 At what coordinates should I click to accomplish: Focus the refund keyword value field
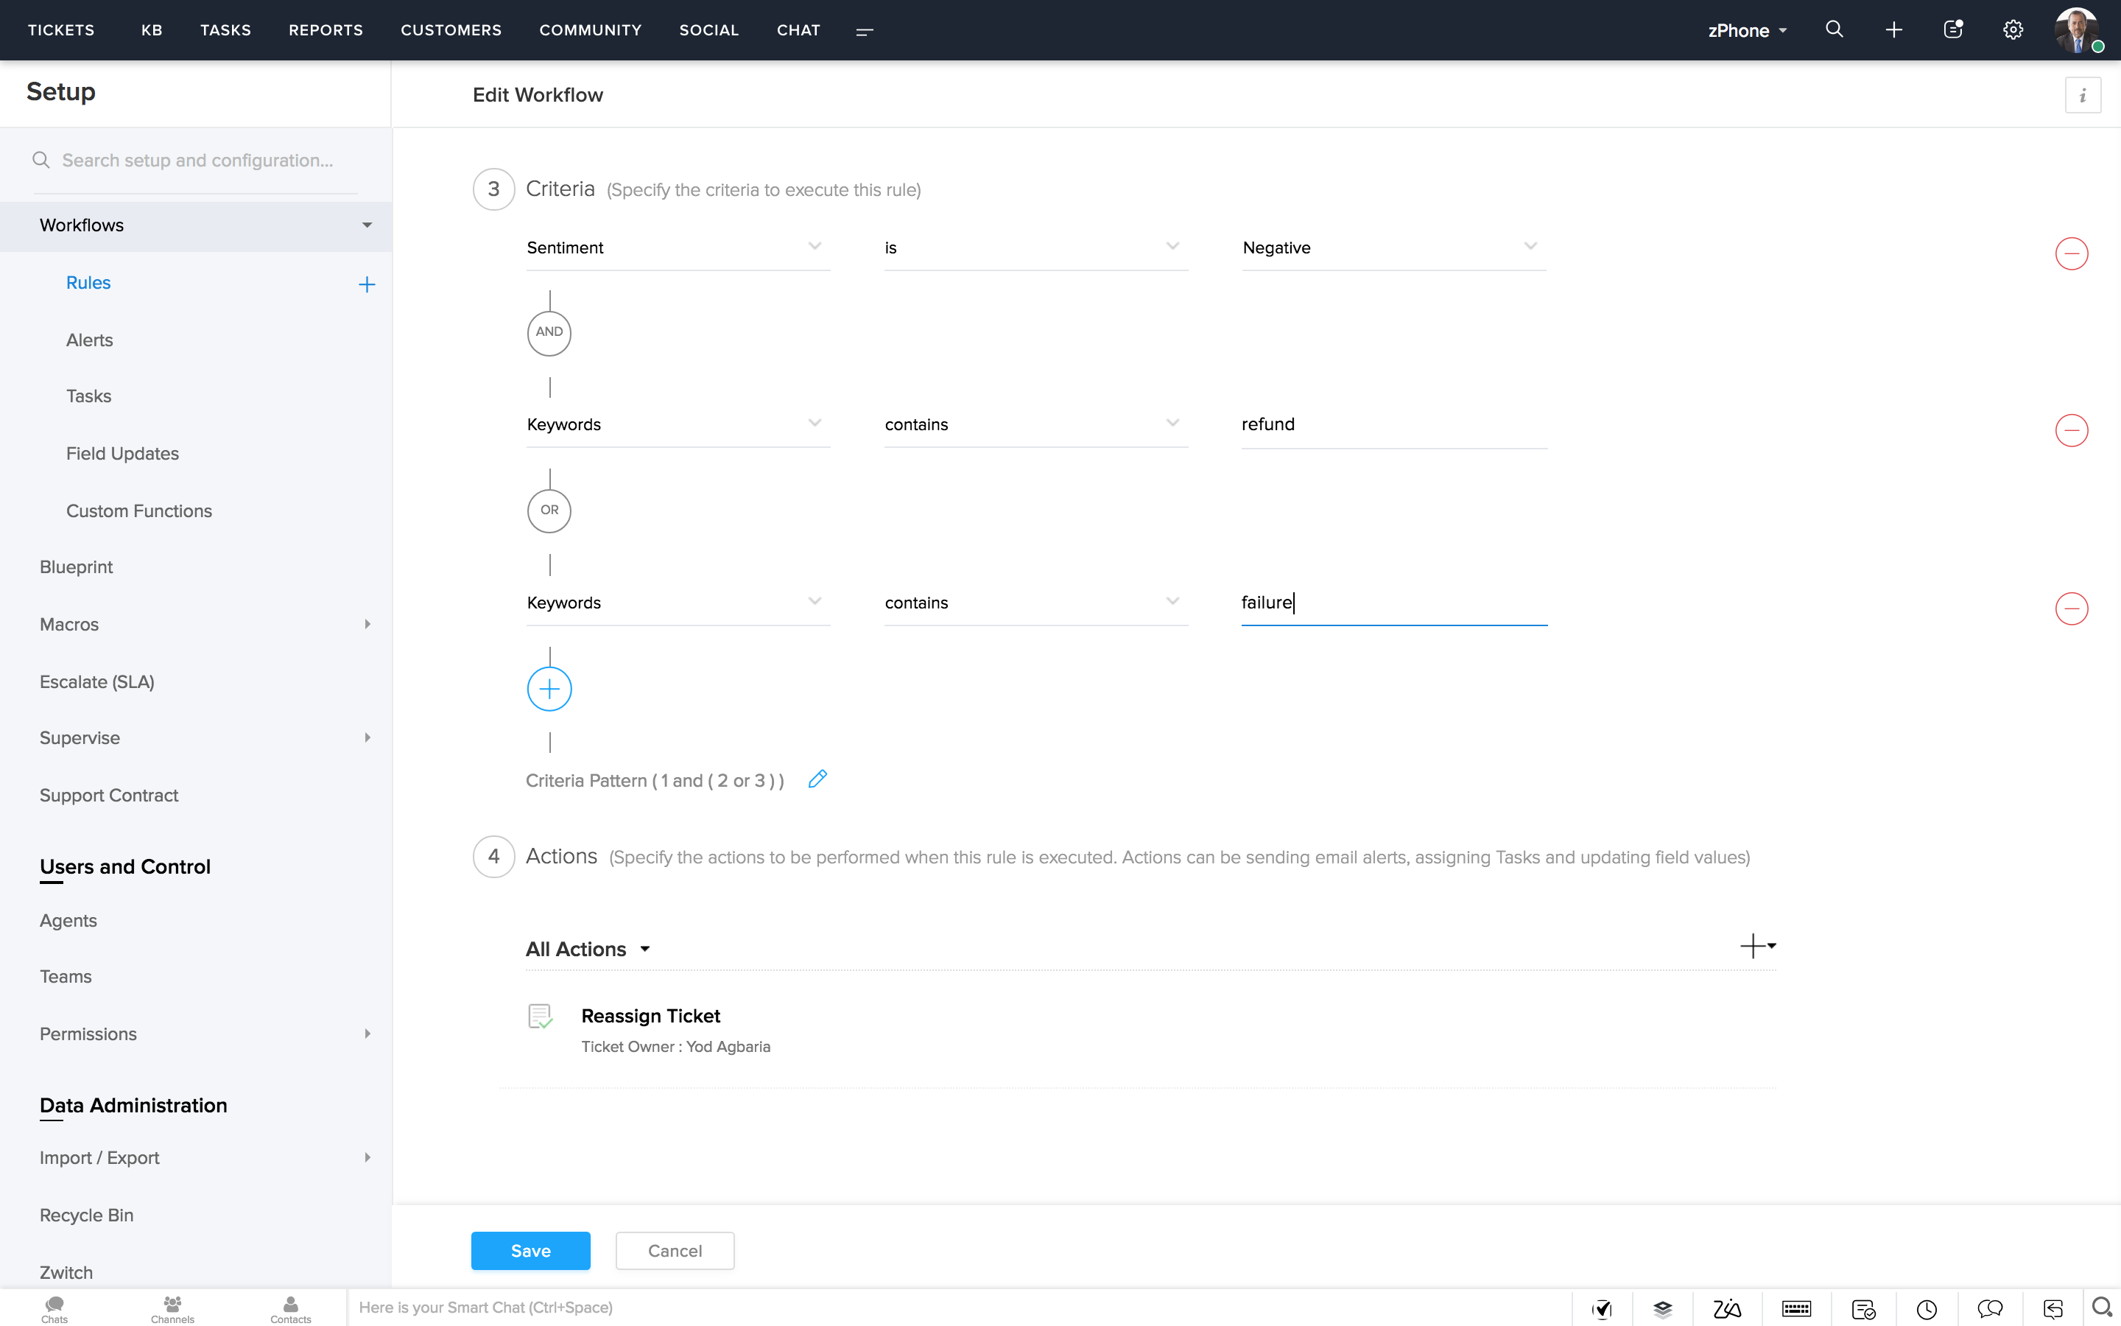pyautogui.click(x=1392, y=425)
